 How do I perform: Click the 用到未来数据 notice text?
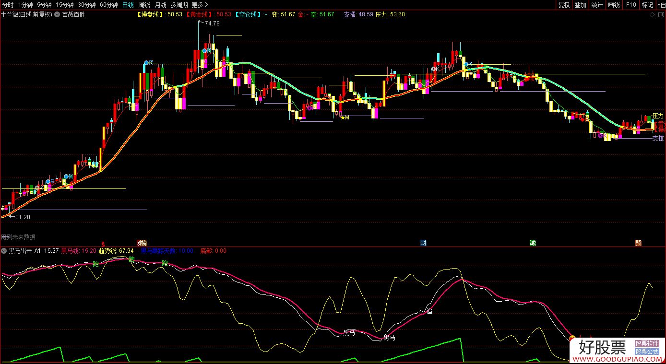18,237
